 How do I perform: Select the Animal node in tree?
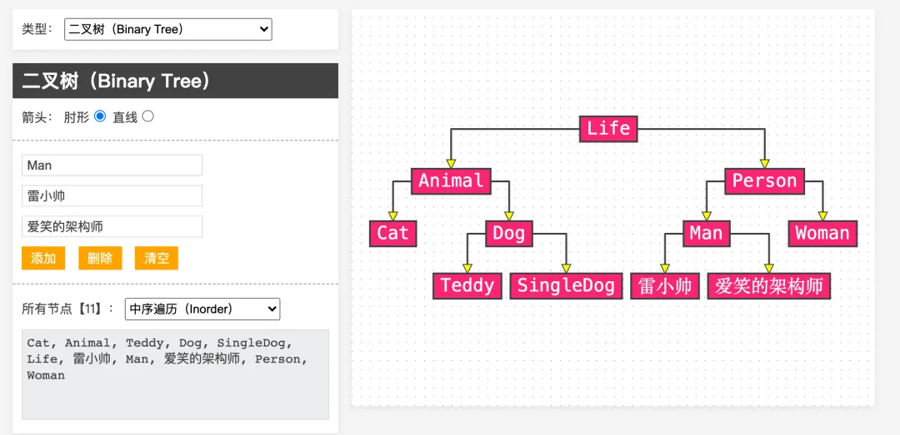(451, 181)
